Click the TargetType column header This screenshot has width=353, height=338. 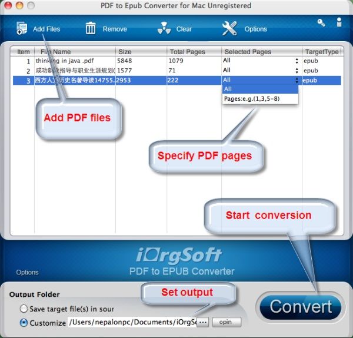click(322, 52)
